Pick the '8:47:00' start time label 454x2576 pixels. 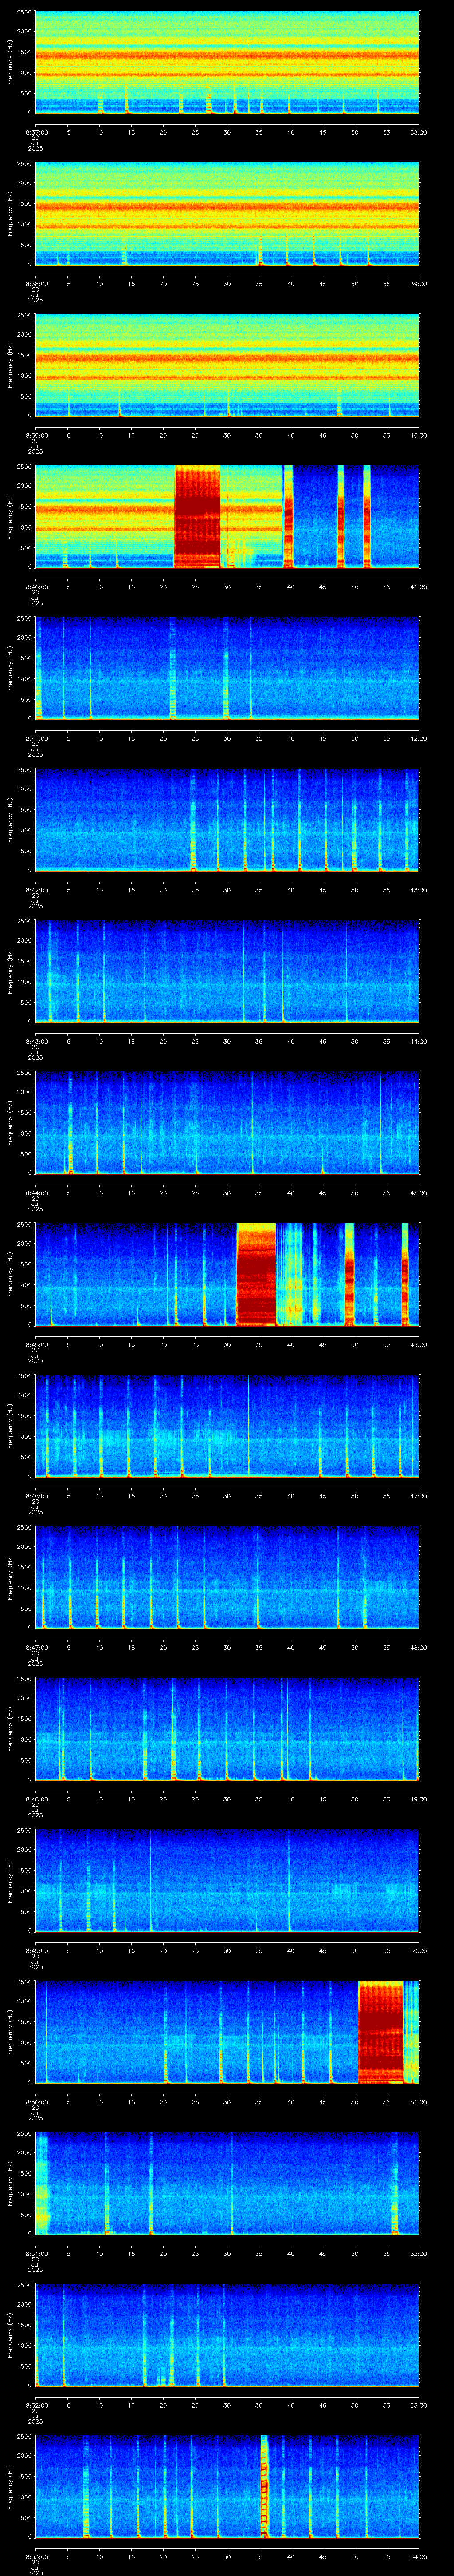click(x=36, y=1648)
